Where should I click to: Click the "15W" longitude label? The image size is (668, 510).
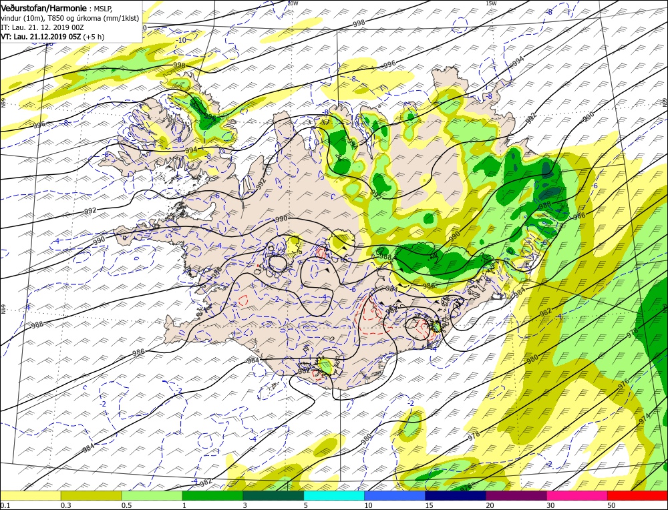pyautogui.click(x=491, y=3)
